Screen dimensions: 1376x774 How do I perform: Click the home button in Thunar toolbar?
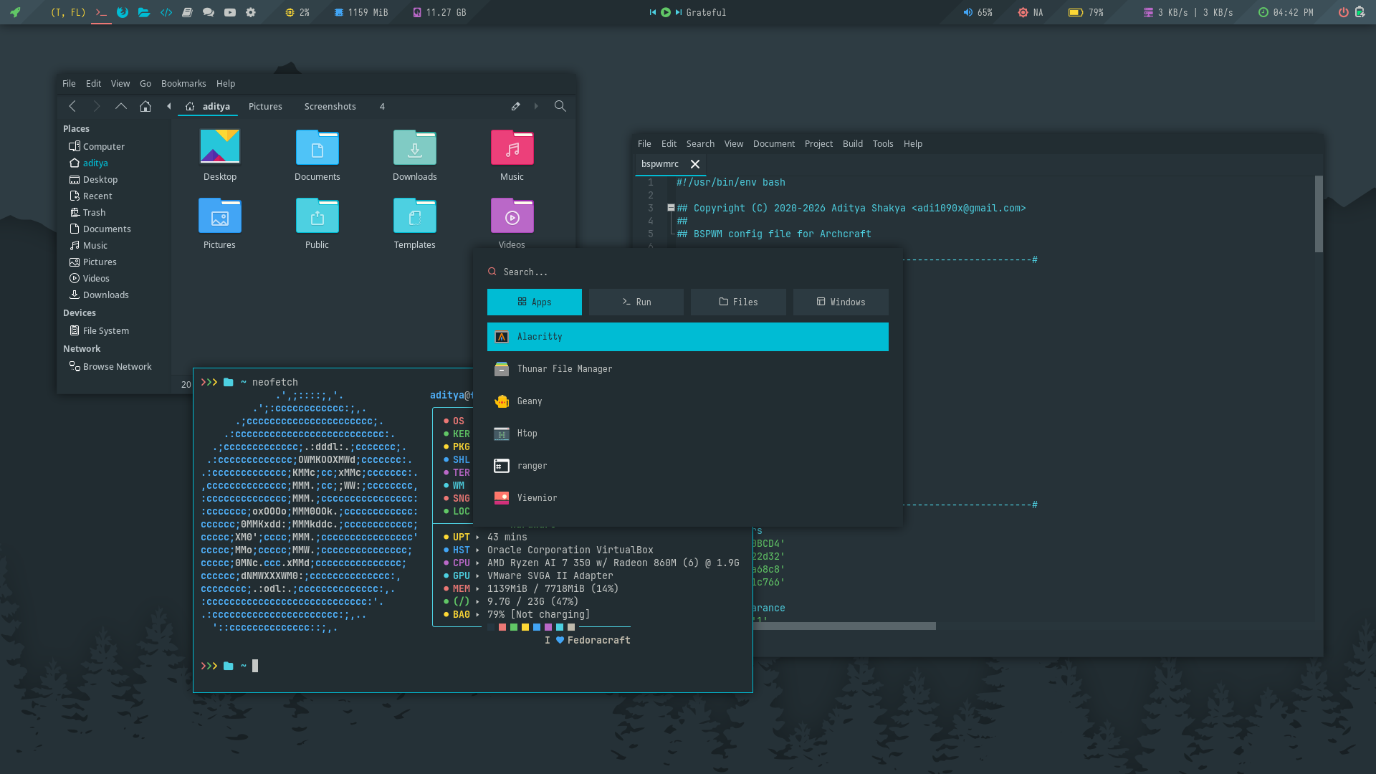(145, 106)
